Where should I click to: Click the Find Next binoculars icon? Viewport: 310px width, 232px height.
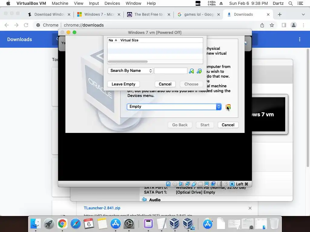[x=199, y=71]
